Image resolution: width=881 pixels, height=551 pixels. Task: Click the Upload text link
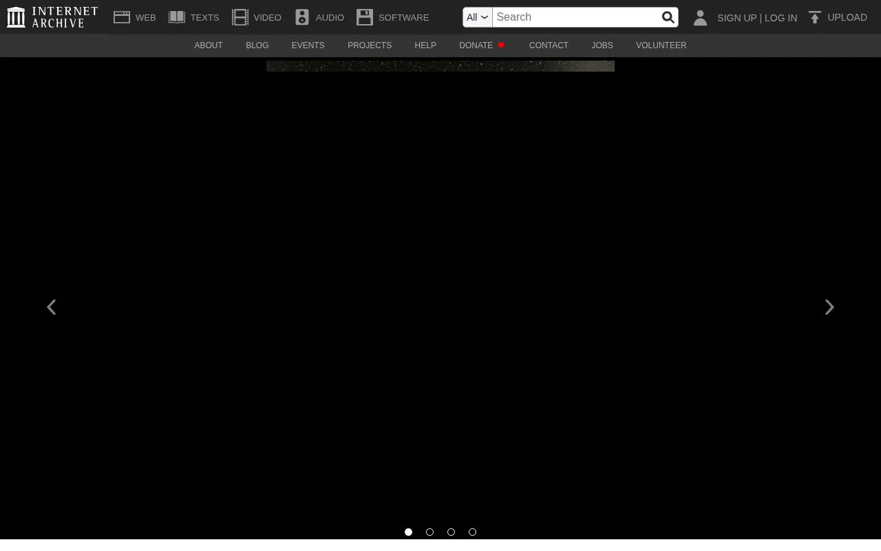point(847,17)
